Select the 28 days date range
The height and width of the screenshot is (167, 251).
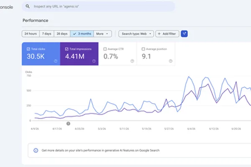[x=62, y=34]
